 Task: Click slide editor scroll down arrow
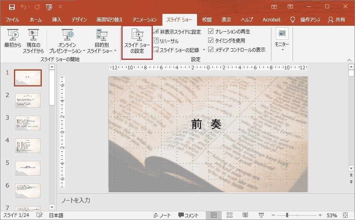[x=351, y=168]
